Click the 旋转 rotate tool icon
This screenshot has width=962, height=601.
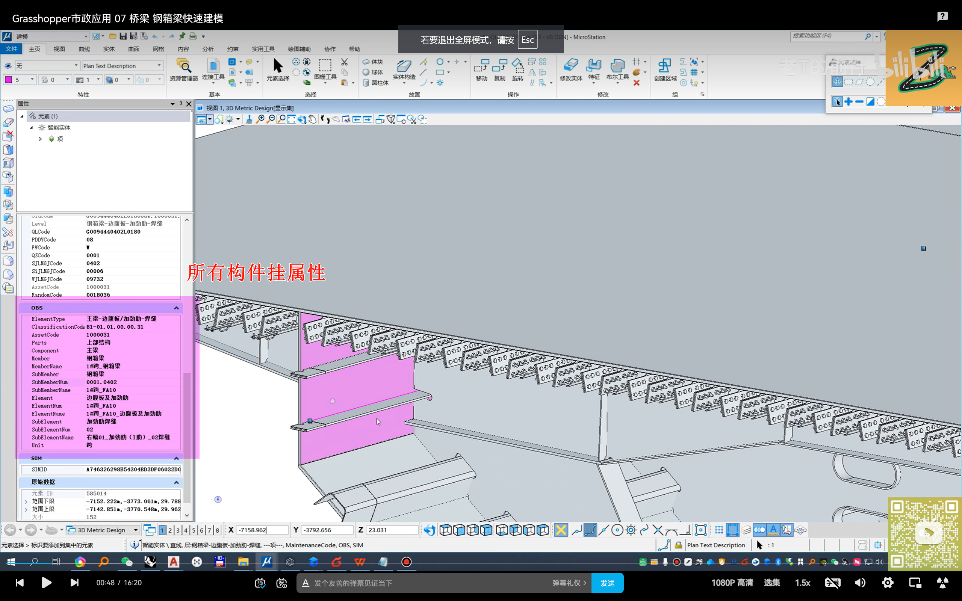[x=517, y=66]
